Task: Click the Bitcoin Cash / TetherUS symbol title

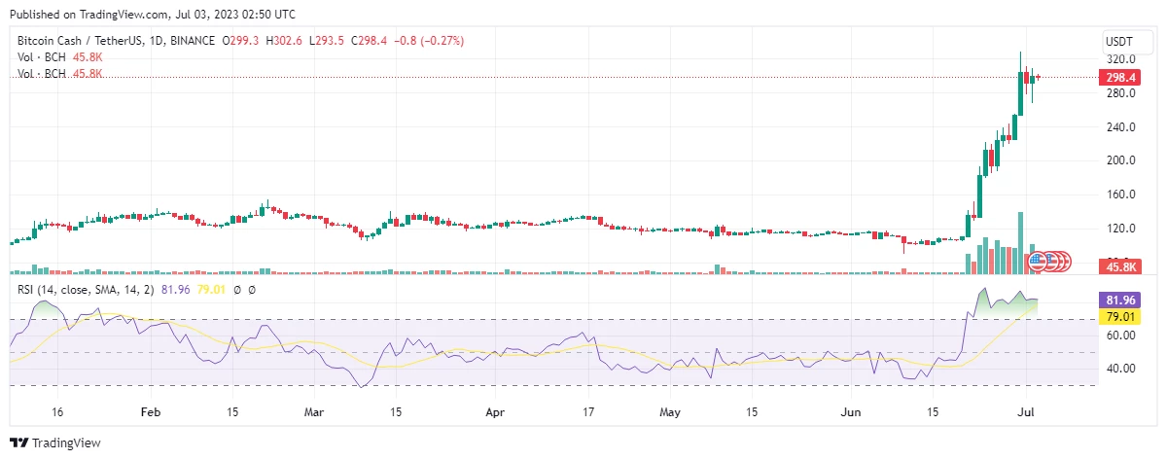Action: click(80, 41)
